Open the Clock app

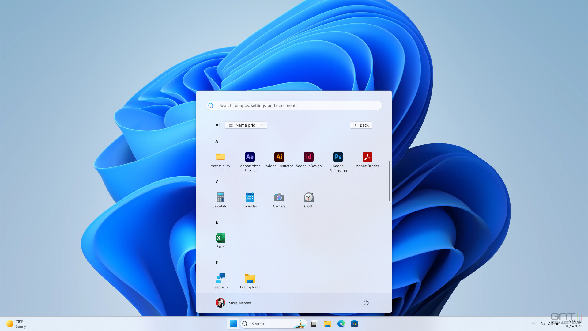(x=308, y=197)
